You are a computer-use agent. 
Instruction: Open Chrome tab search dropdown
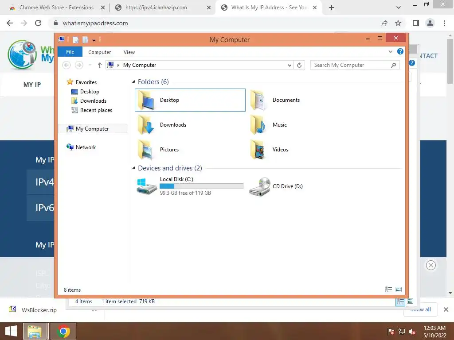[x=399, y=8]
